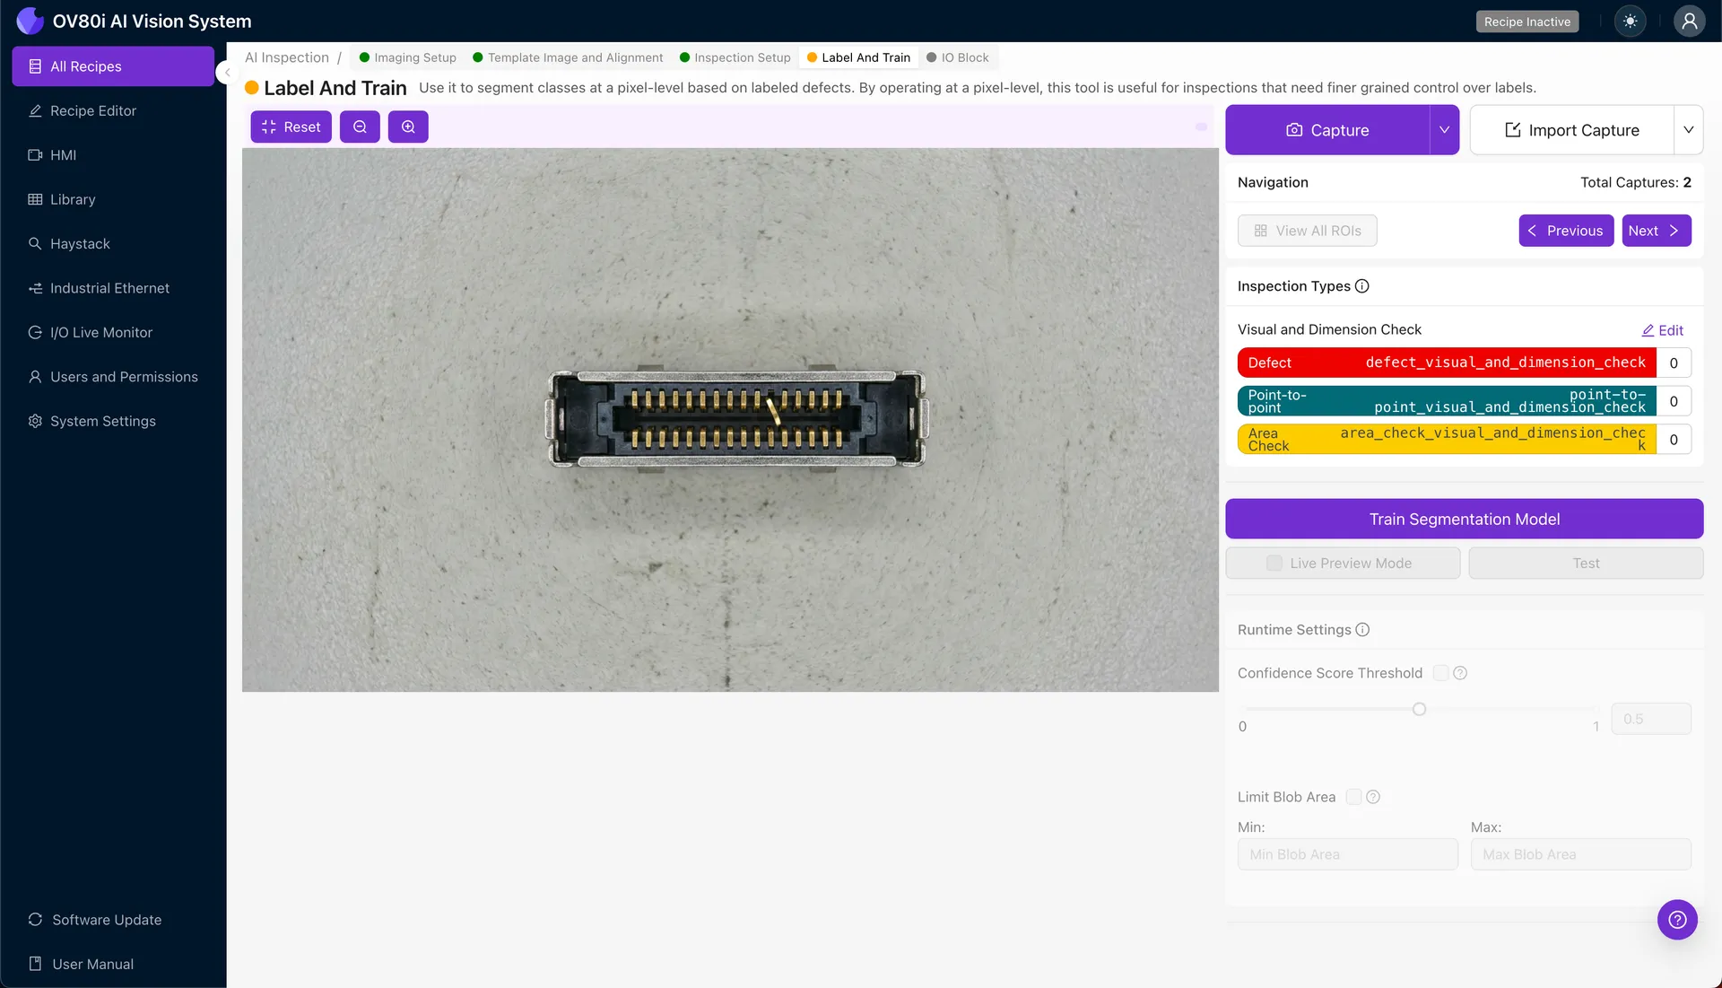Expand the Import Capture dropdown arrow
This screenshot has width=1722, height=988.
coord(1688,130)
